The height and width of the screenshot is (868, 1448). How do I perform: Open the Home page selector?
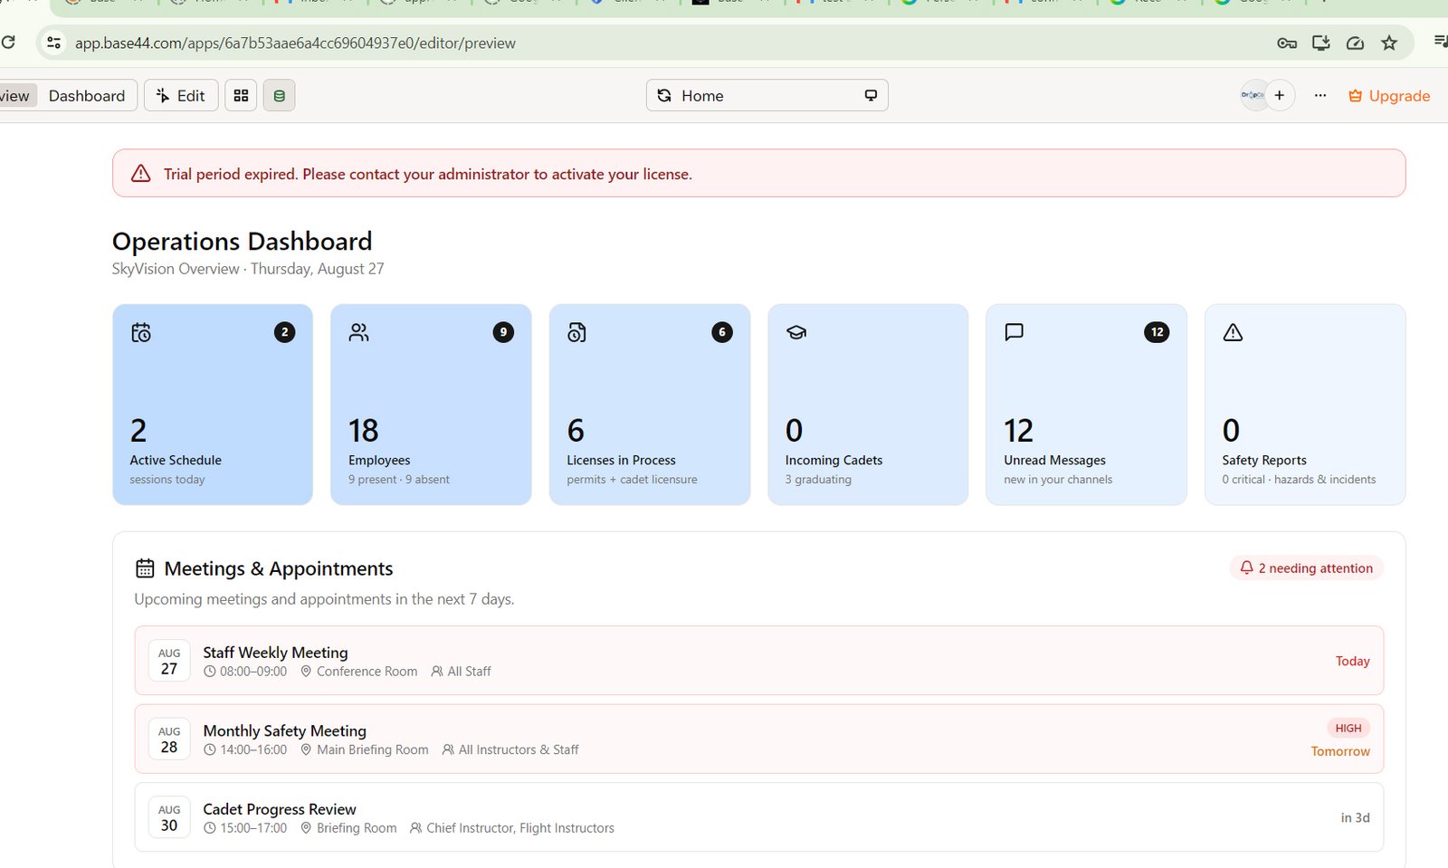(767, 95)
